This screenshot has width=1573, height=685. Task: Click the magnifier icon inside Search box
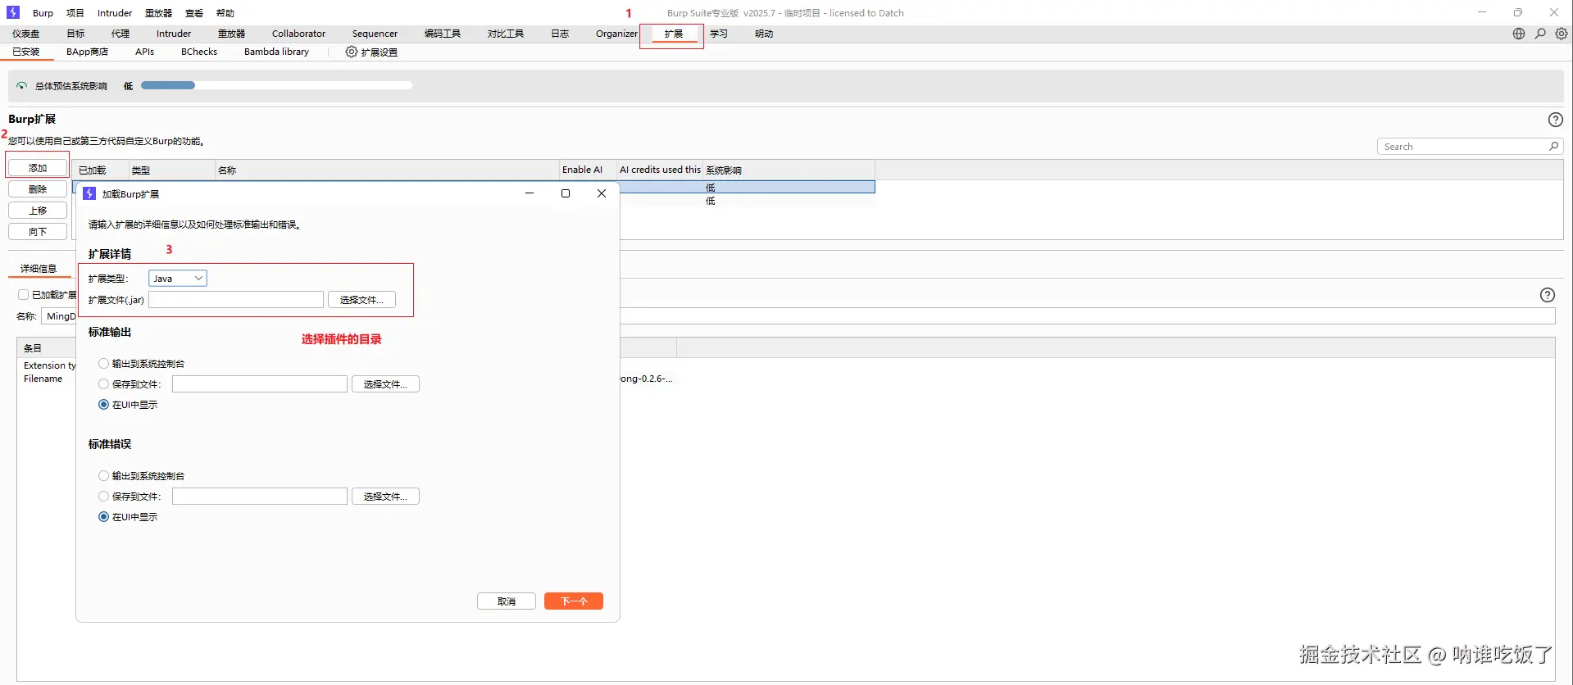[x=1553, y=147]
